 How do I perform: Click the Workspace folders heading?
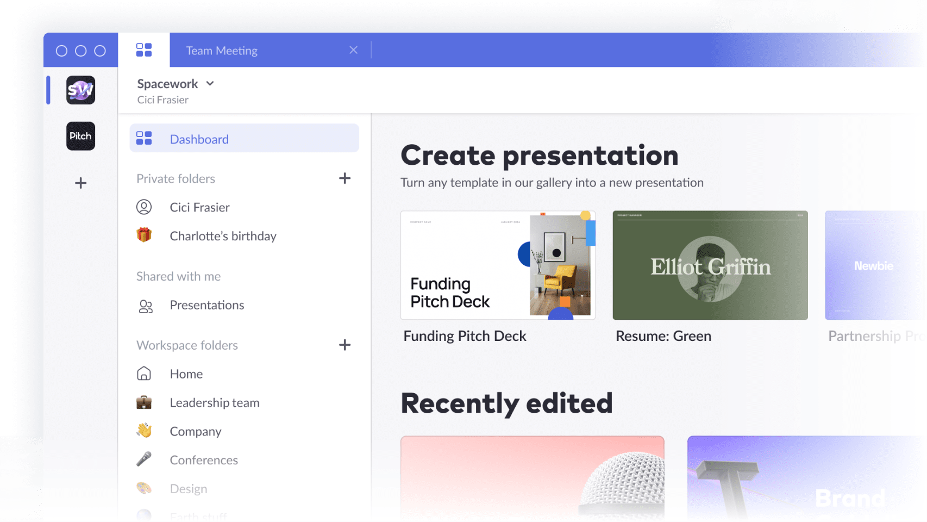187,345
